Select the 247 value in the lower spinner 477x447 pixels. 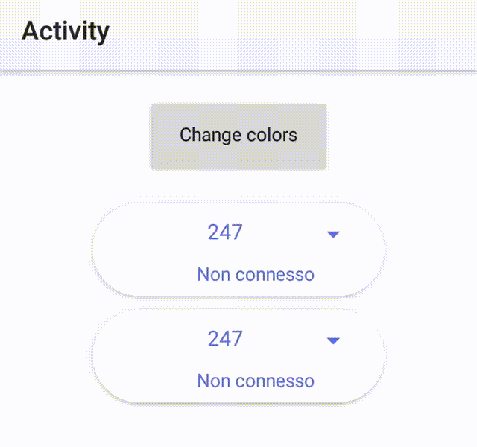pyautogui.click(x=225, y=339)
